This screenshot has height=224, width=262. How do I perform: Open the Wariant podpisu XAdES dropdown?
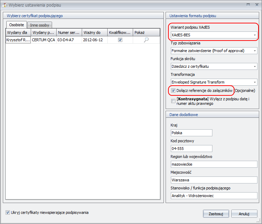point(214,35)
